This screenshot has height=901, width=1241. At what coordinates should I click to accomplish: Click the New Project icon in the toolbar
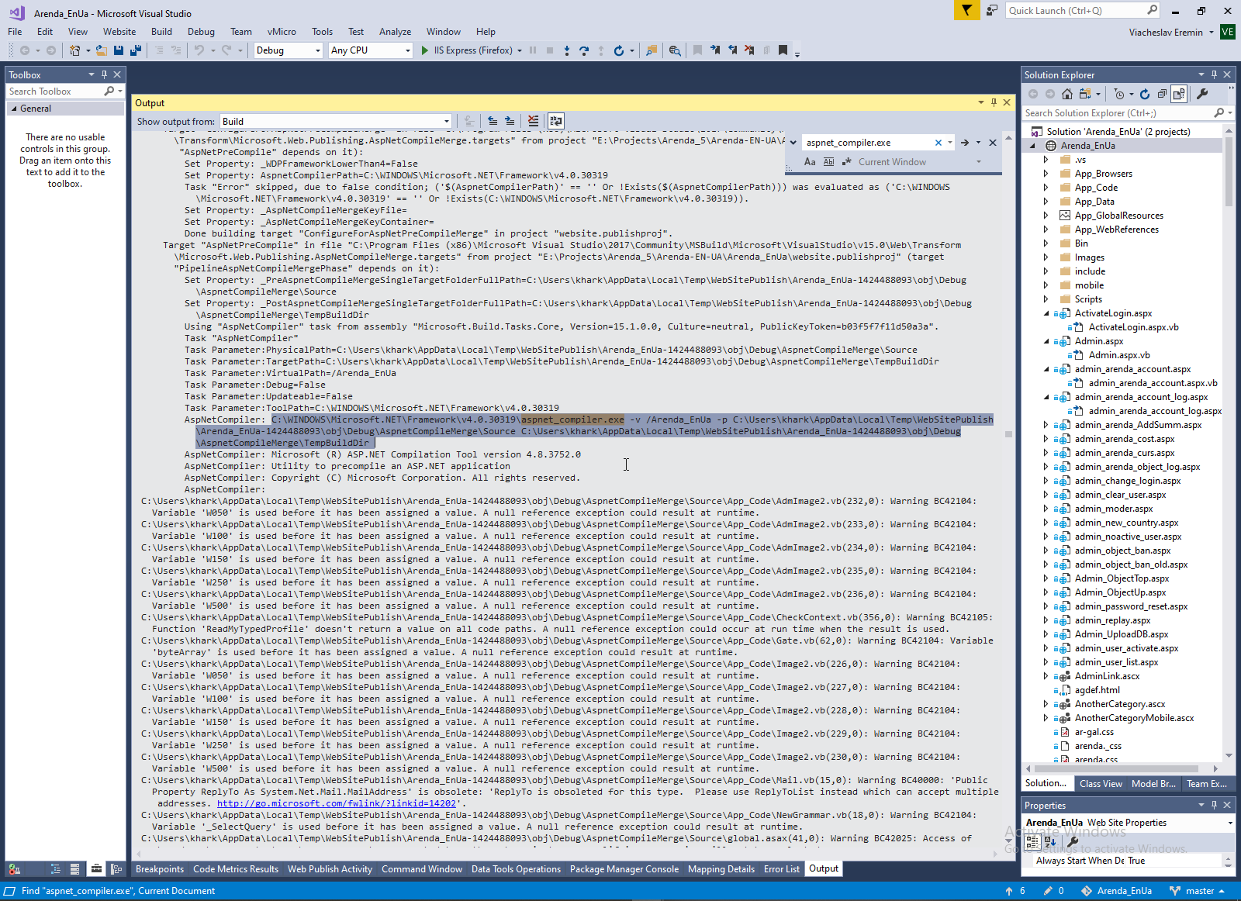(x=74, y=50)
